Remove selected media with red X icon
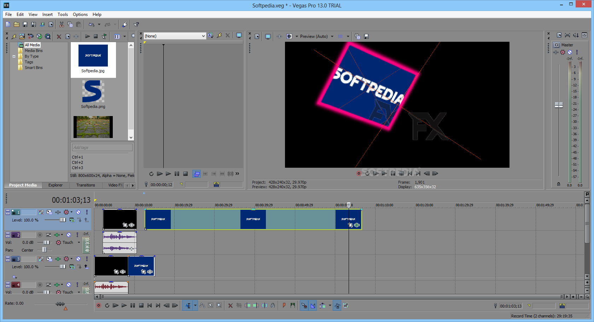The width and height of the screenshot is (594, 322). pyautogui.click(x=59, y=36)
